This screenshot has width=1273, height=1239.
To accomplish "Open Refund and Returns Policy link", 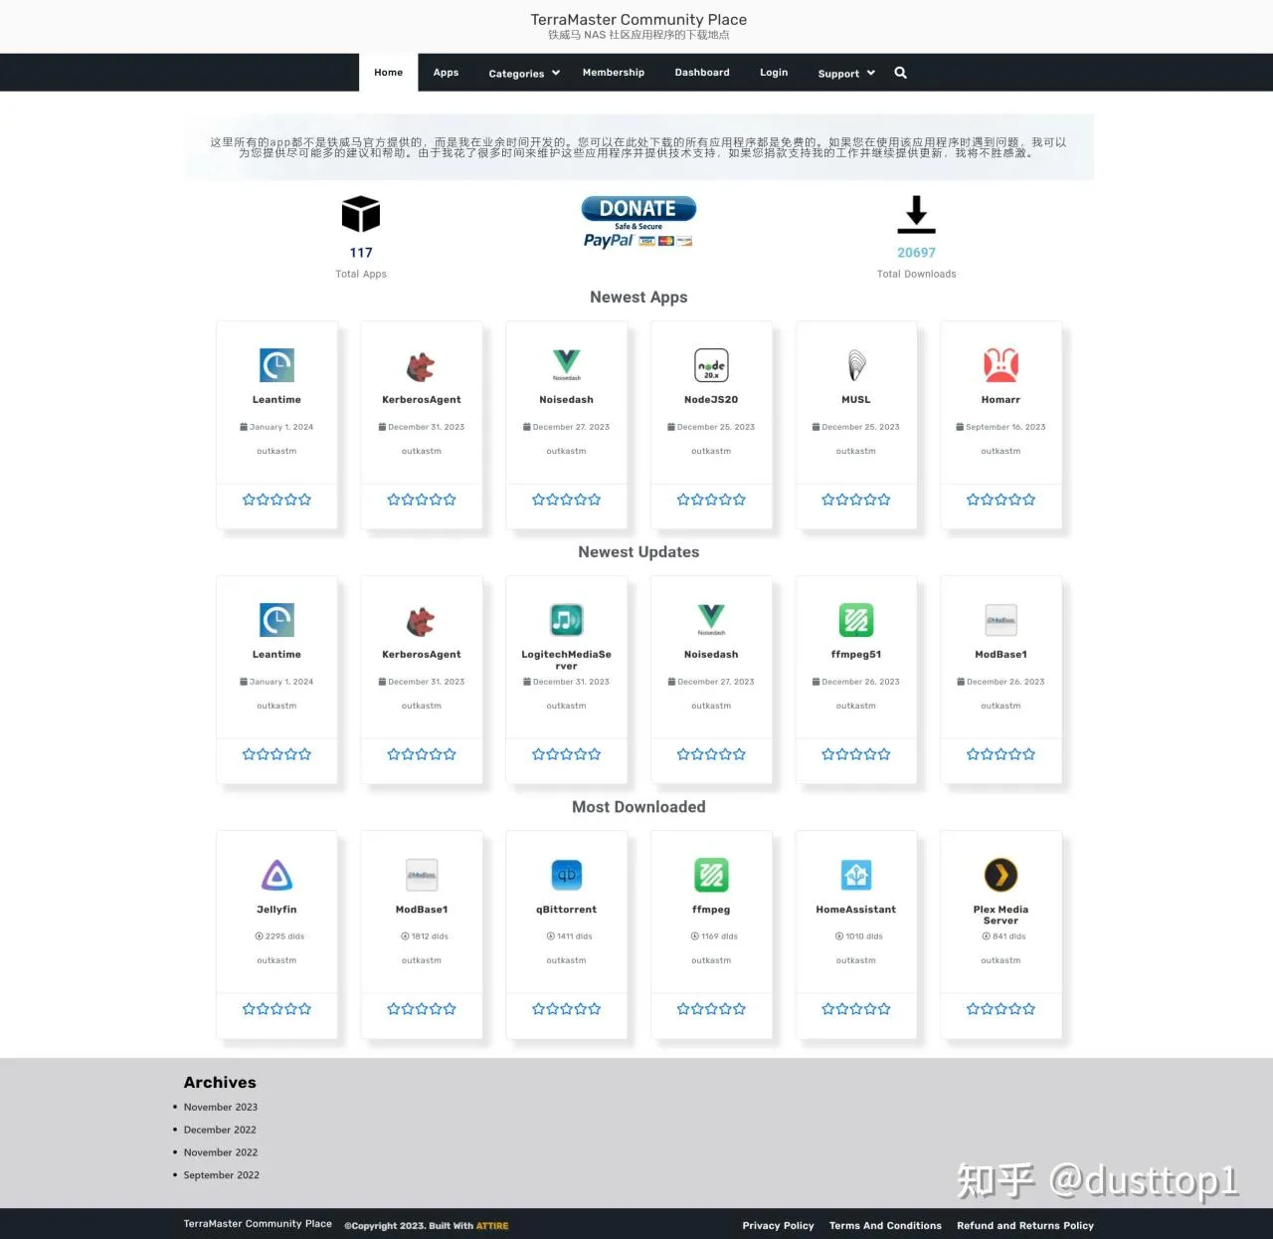I will tap(1025, 1226).
